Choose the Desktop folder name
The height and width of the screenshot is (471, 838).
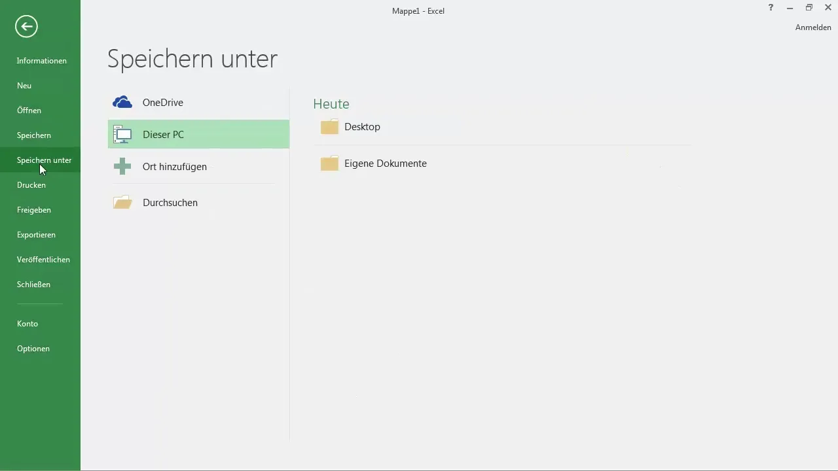click(x=362, y=127)
